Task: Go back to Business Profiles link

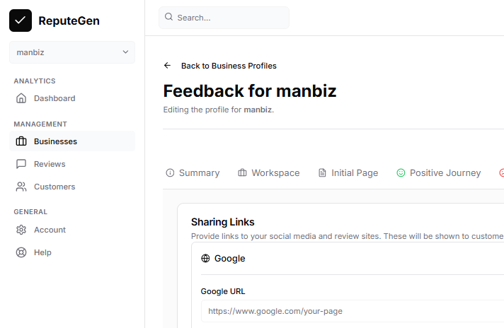Action: (x=229, y=66)
